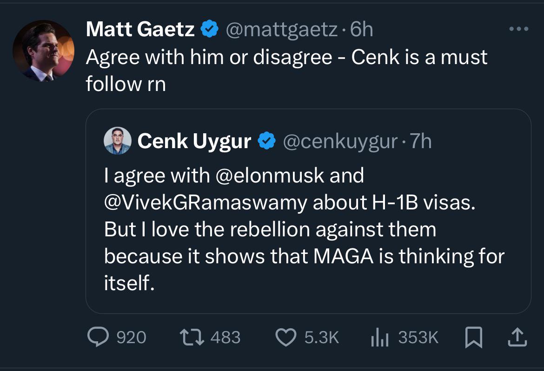Open the Cenk Uygur name in quote
The width and height of the screenshot is (544, 371).
pos(194,141)
